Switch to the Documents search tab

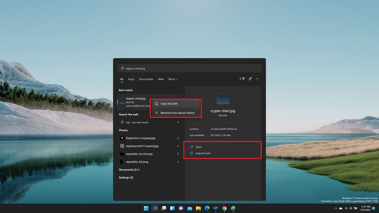point(146,79)
